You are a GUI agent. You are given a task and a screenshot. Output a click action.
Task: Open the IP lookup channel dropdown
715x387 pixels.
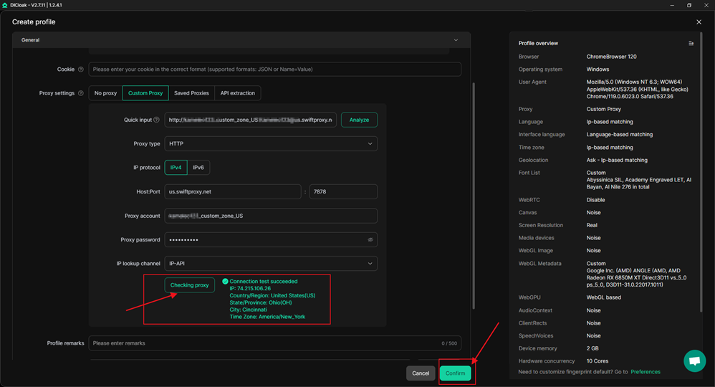[271, 264]
